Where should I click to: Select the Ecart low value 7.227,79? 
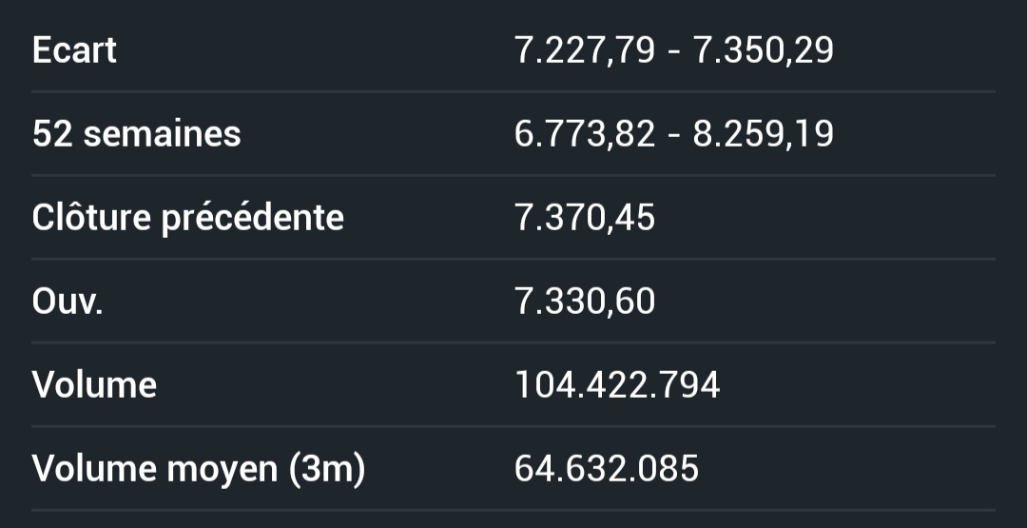click(584, 50)
